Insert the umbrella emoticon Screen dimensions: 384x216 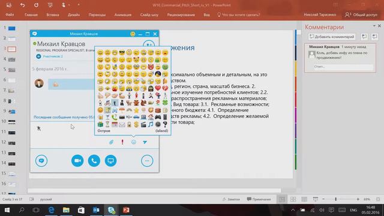tap(122, 110)
